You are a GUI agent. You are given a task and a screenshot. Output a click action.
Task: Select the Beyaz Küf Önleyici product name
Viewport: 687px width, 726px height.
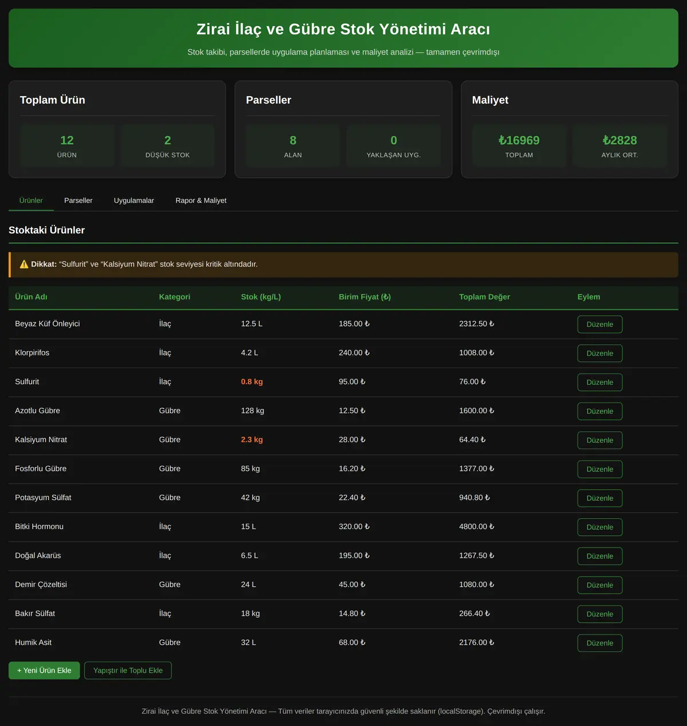(48, 323)
